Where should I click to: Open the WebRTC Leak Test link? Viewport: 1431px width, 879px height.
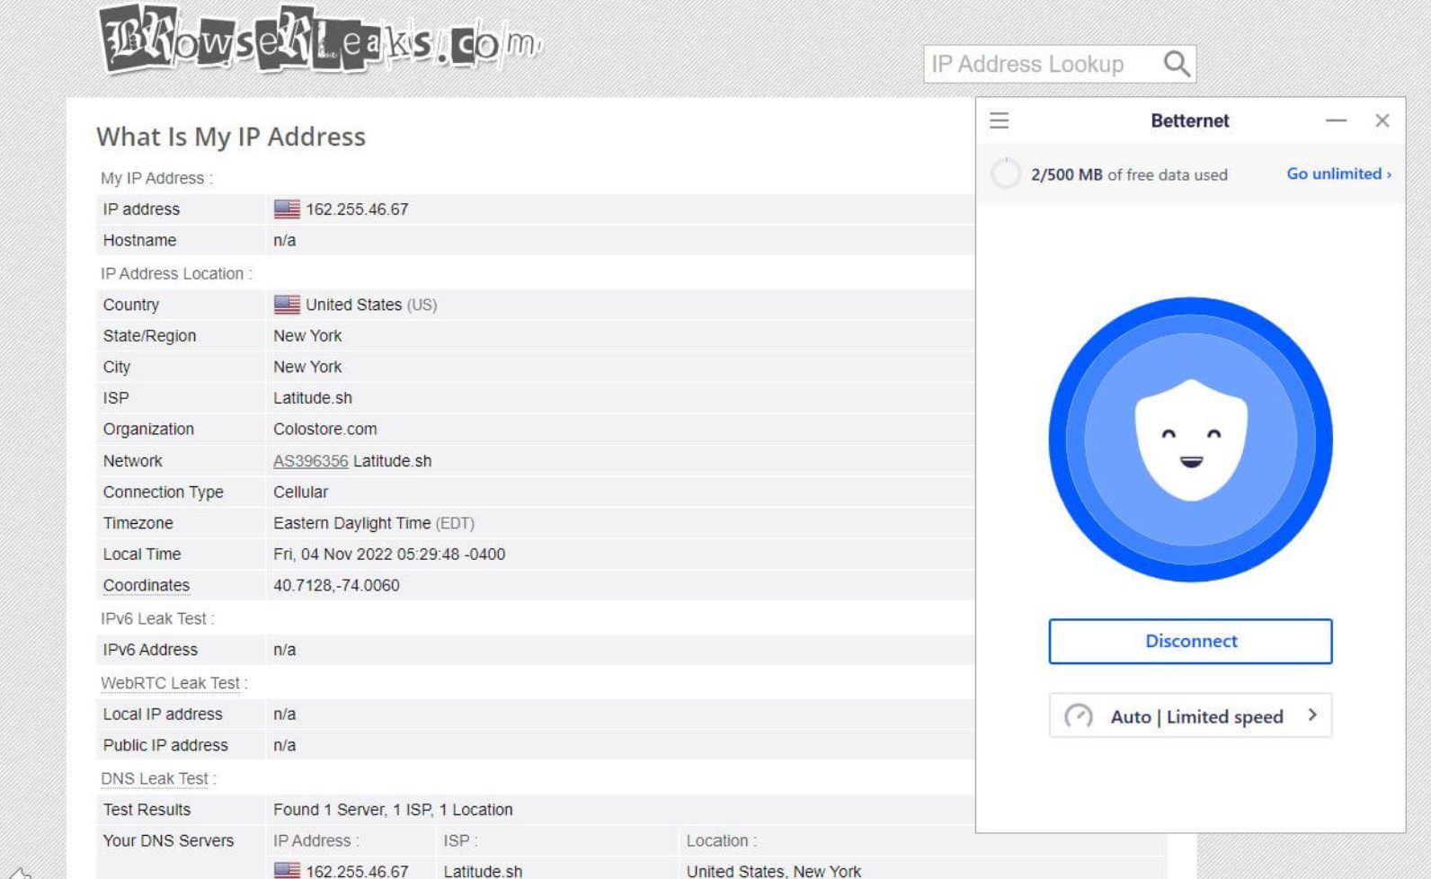pos(170,683)
